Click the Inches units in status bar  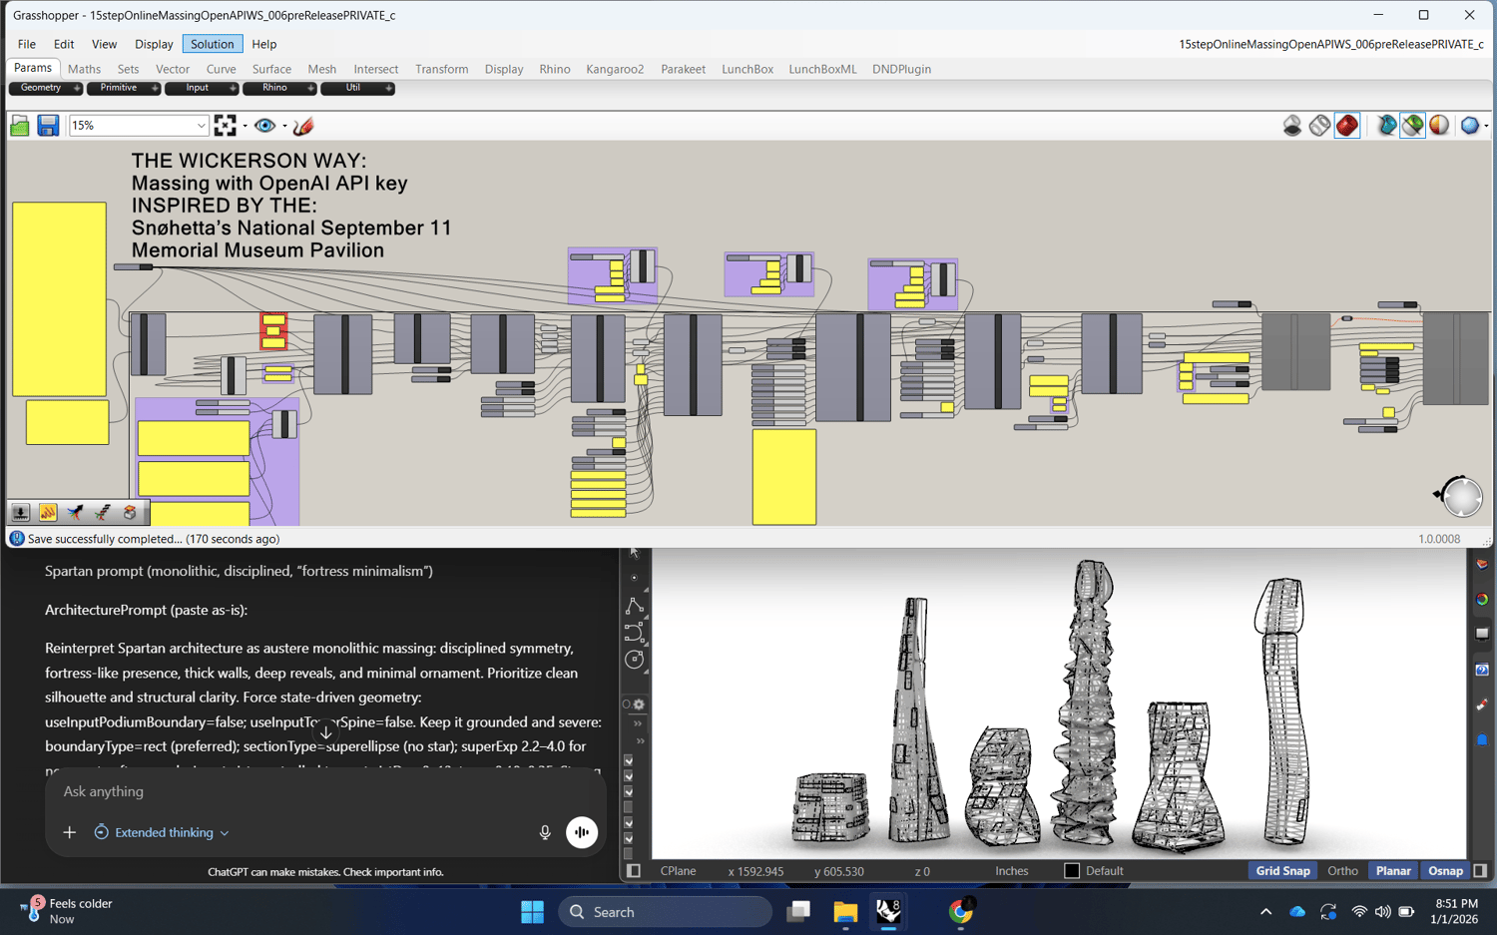tap(1011, 871)
